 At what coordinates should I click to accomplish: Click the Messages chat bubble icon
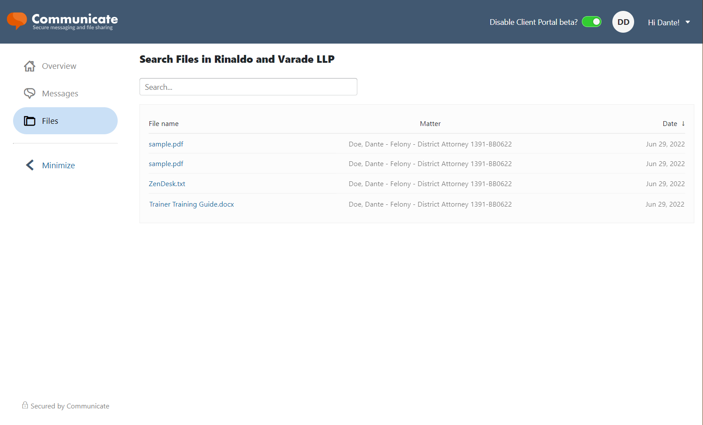(x=30, y=93)
